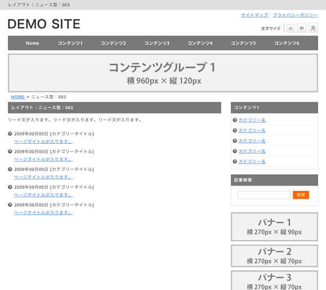Open the プライバシーポリシー link
Image resolution: width=326 pixels, height=290 pixels.
tap(295, 15)
